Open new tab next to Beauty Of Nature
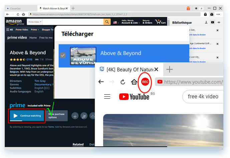 click(170, 69)
